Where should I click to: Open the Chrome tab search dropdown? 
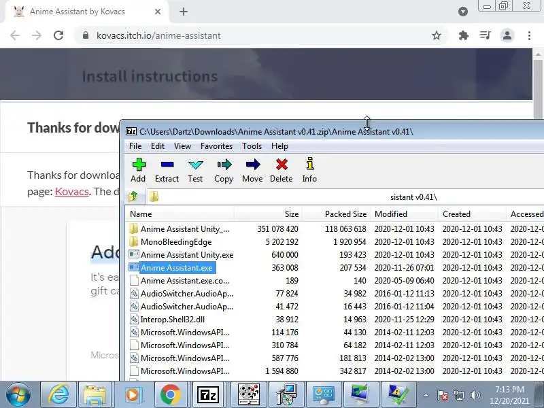[463, 12]
